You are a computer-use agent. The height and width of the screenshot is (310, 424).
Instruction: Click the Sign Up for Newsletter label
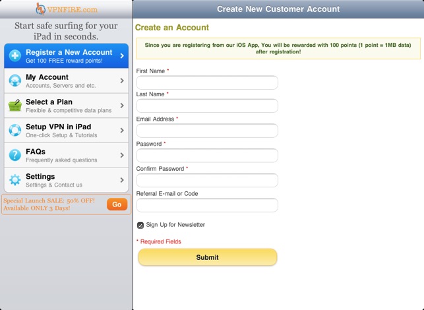(175, 225)
